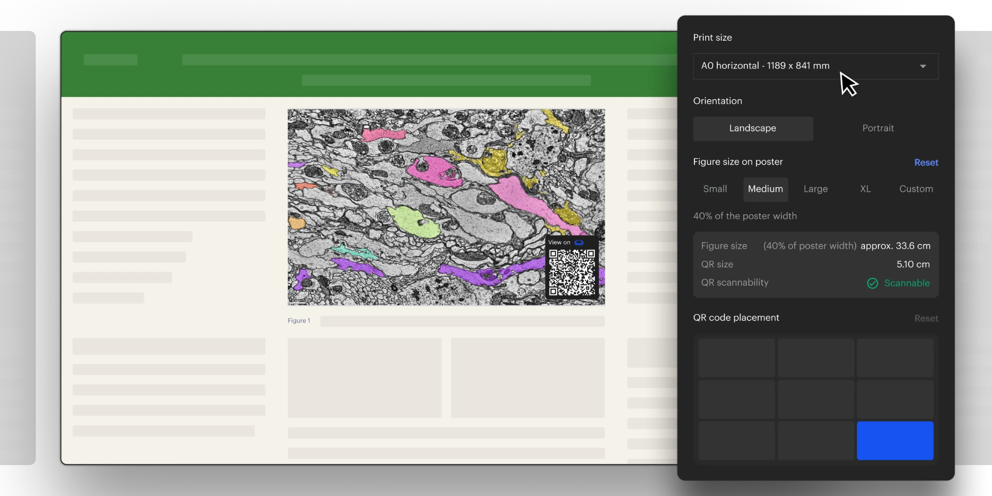Click the View on label

[x=559, y=243]
